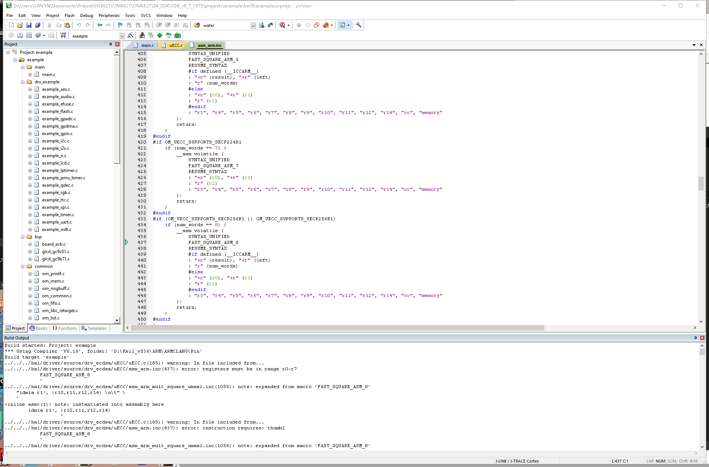Navigate forwards with right arrow icon

108,25
